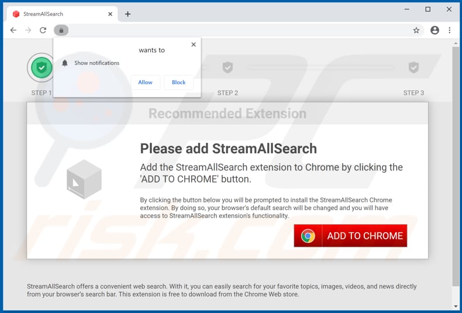The image size is (462, 313).
Task: Open Chrome three-dot menu
Action: 449,30
